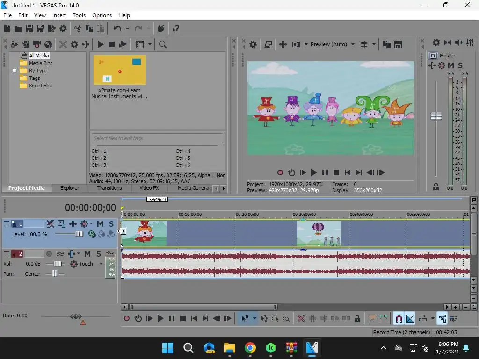479x359 pixels.
Task: Arm audio track 2 for record
Action: [x=49, y=254]
